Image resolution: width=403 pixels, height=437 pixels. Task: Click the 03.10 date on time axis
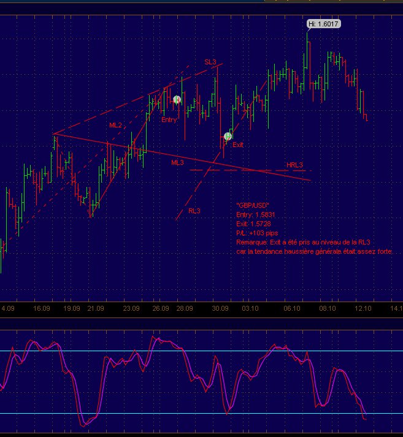coord(250,308)
